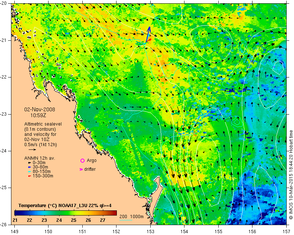
Task: Click the cyan bathymetry line sample under 200
Action: pyautogui.click(x=126, y=220)
